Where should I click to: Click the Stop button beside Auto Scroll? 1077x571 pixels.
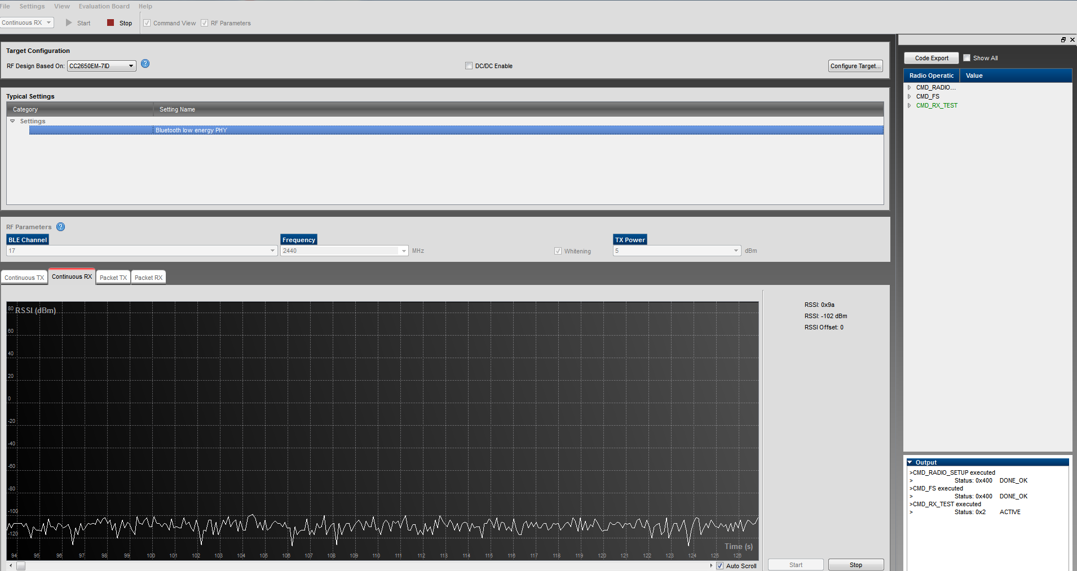coord(856,565)
